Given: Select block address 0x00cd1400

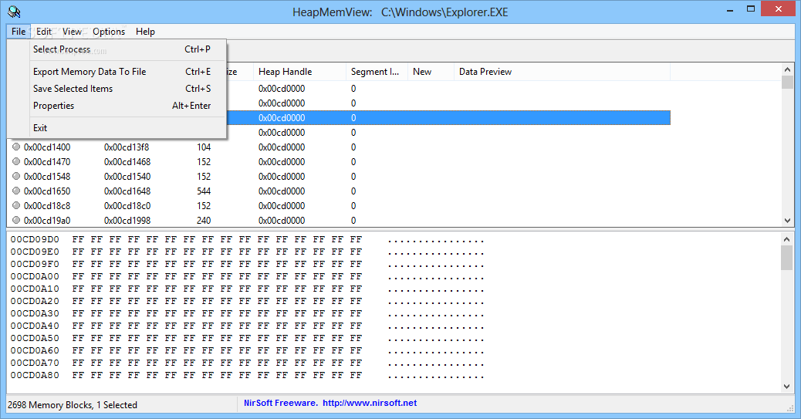Looking at the screenshot, I should pyautogui.click(x=47, y=147).
